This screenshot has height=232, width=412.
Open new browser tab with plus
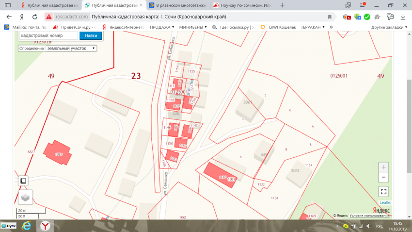tap(282, 5)
